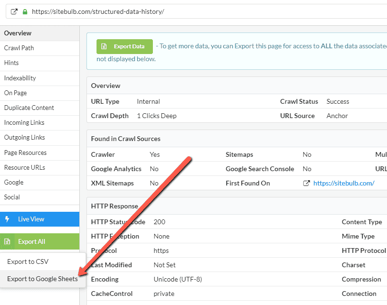This screenshot has width=387, height=305.
Task: Click the 'Charset' label
Action: coord(354,265)
